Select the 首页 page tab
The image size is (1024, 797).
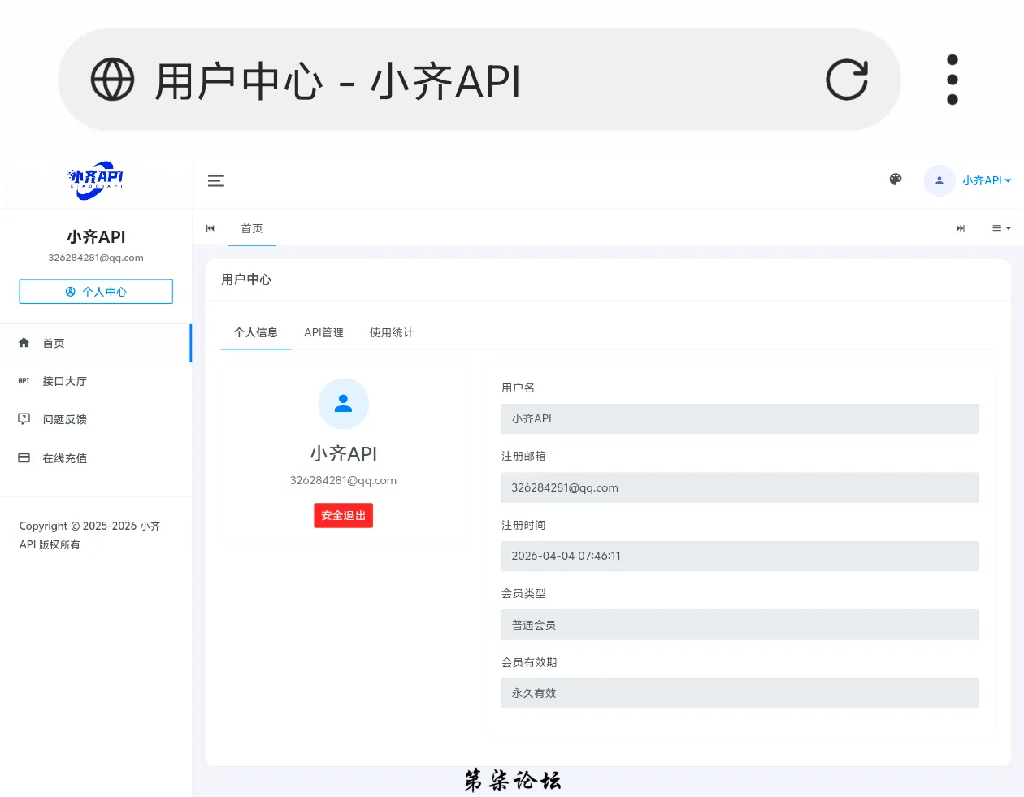point(252,228)
